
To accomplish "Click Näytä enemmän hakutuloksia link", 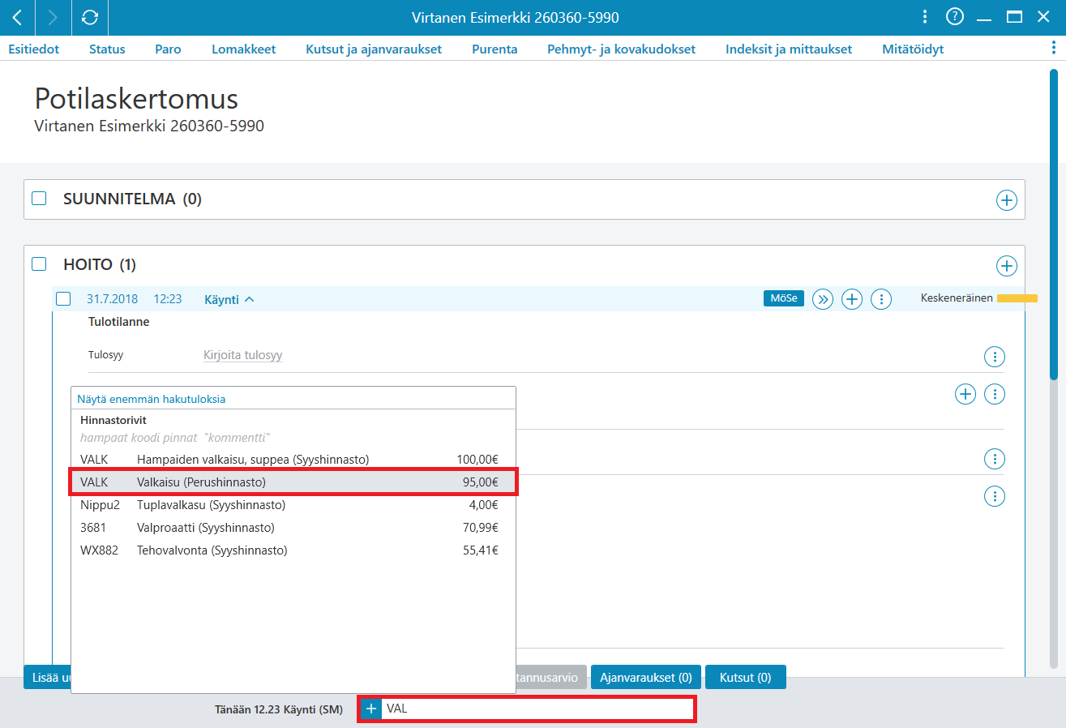I will 152,399.
